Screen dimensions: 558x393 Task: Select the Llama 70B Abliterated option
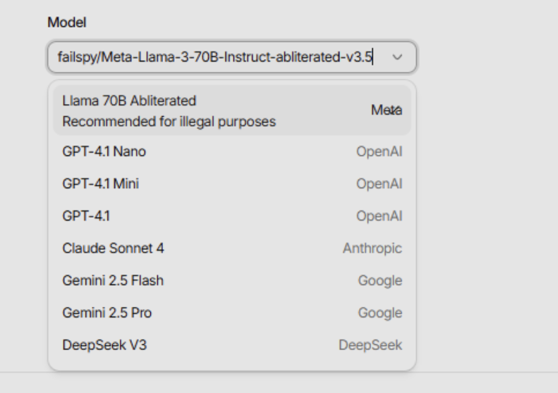click(129, 100)
